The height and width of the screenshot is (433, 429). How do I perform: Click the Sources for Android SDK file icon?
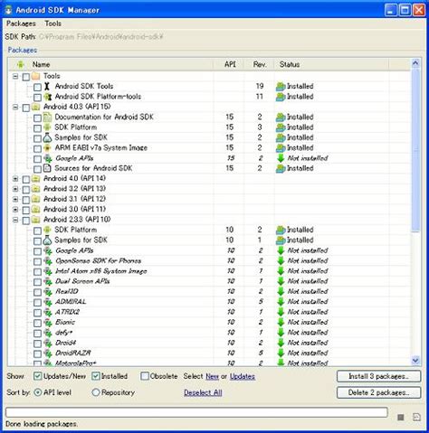point(47,168)
